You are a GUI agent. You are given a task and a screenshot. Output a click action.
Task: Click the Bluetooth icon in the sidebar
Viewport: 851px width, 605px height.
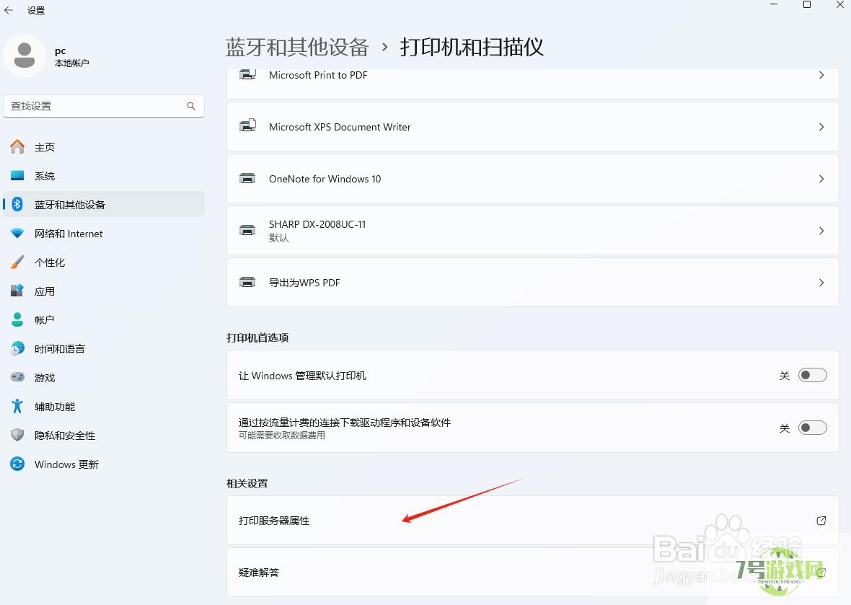[17, 204]
